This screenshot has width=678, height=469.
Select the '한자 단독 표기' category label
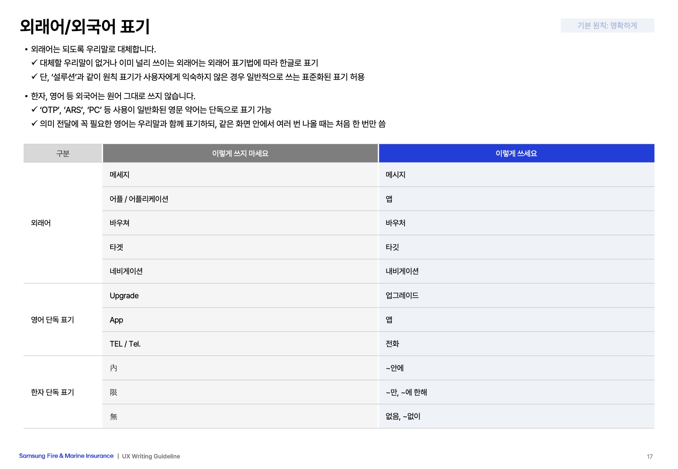coord(52,392)
